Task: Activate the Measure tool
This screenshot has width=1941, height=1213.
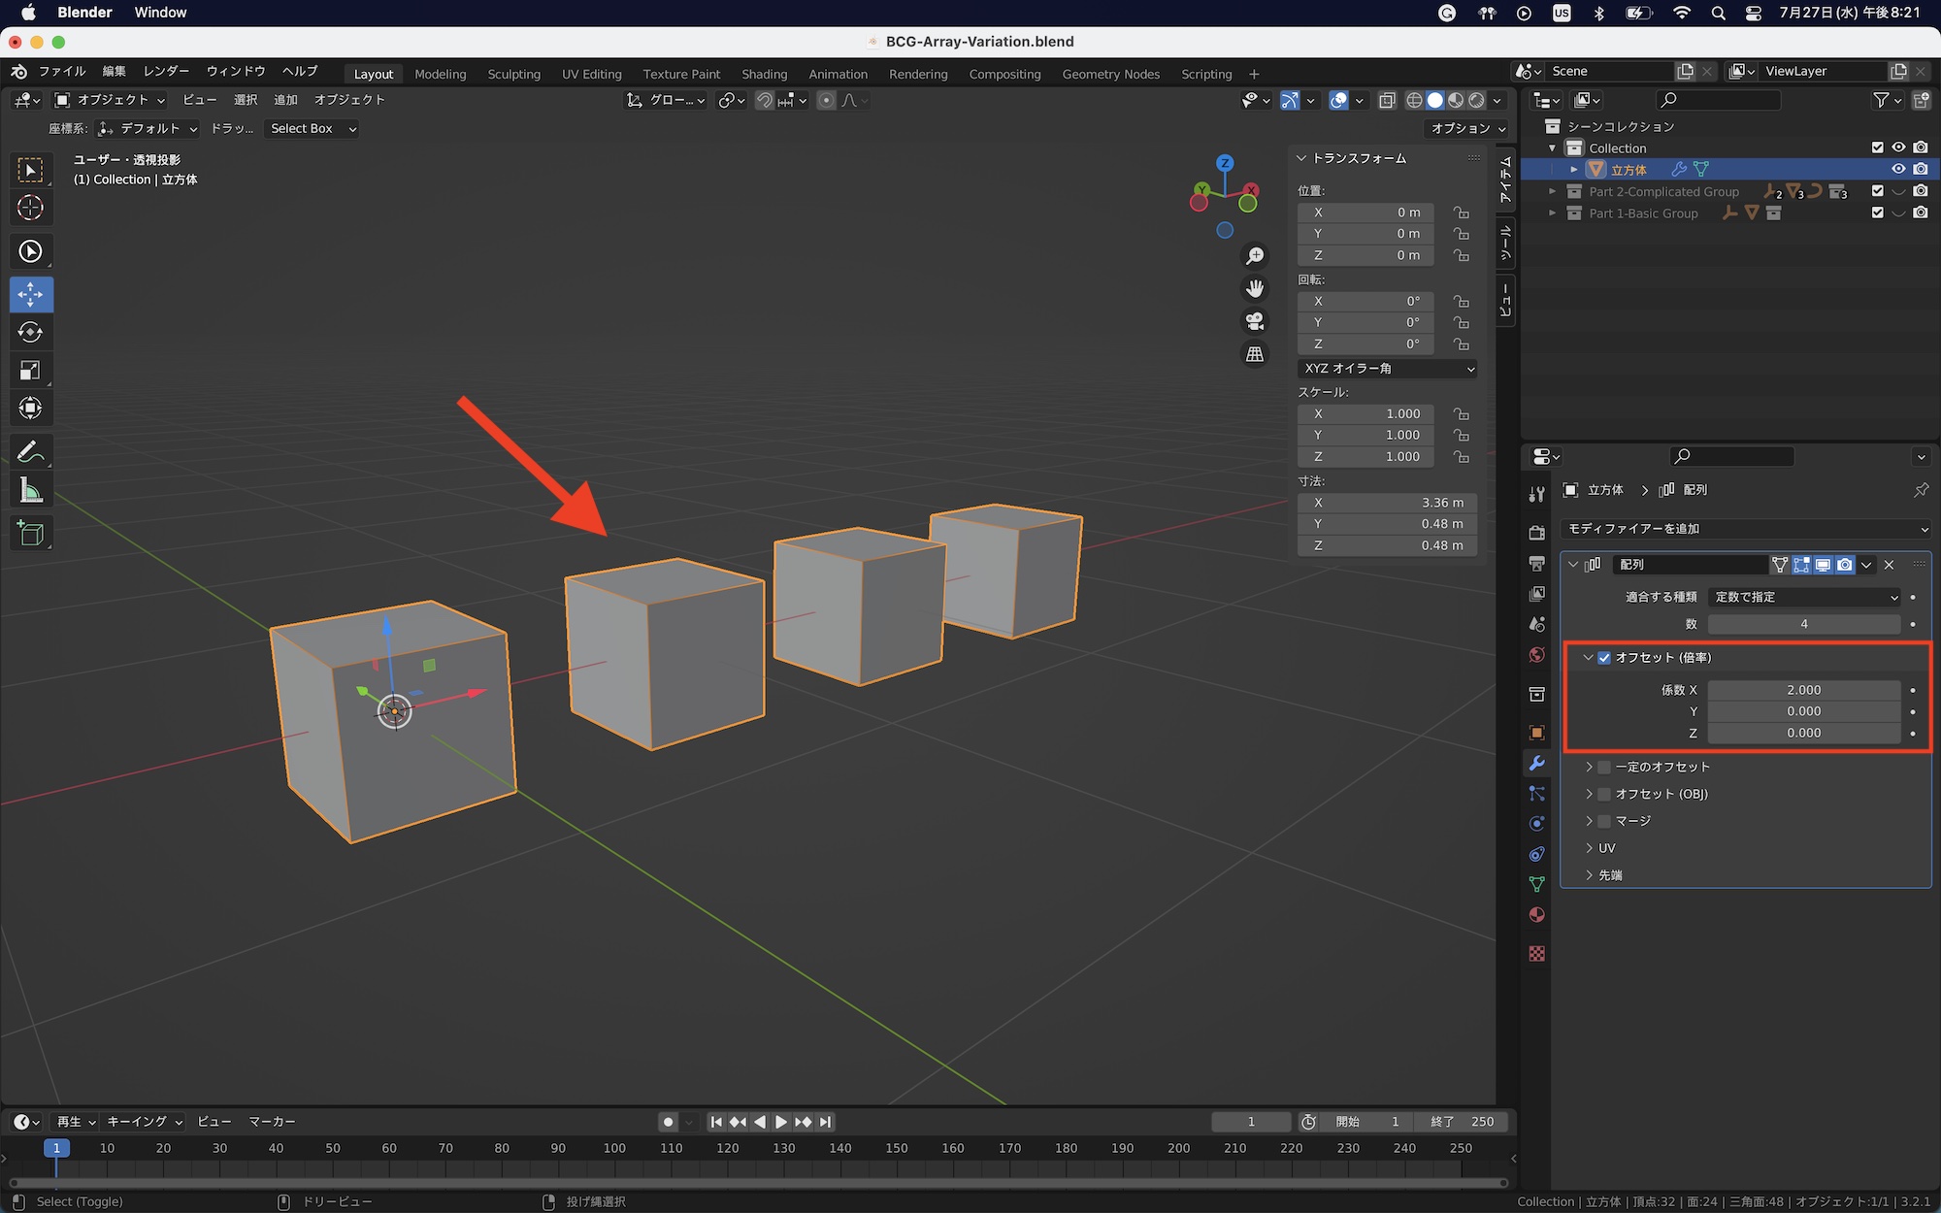Action: tap(30, 491)
